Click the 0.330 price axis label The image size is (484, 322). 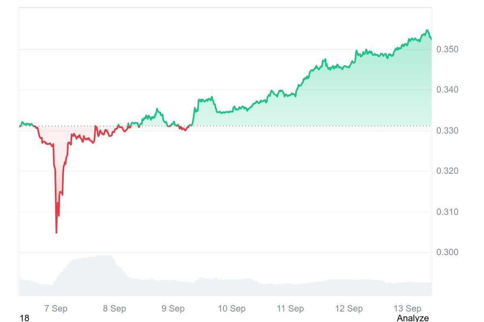point(447,130)
